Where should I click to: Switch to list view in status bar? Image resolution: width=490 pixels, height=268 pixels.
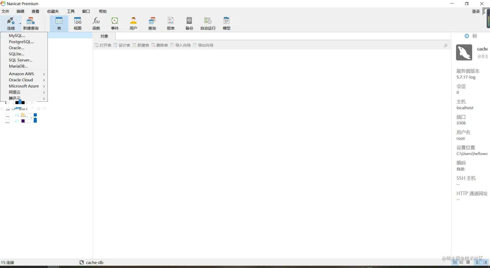pyautogui.click(x=461, y=262)
